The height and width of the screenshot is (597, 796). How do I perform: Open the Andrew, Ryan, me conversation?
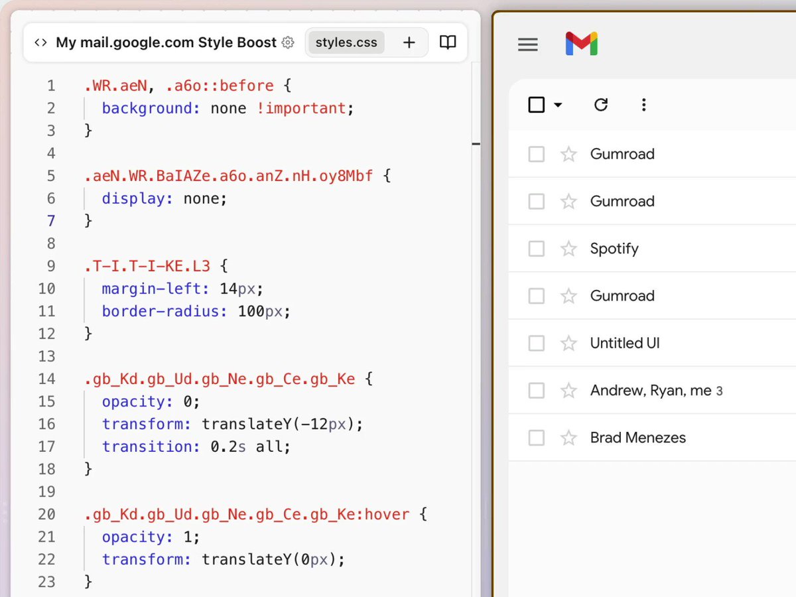656,390
